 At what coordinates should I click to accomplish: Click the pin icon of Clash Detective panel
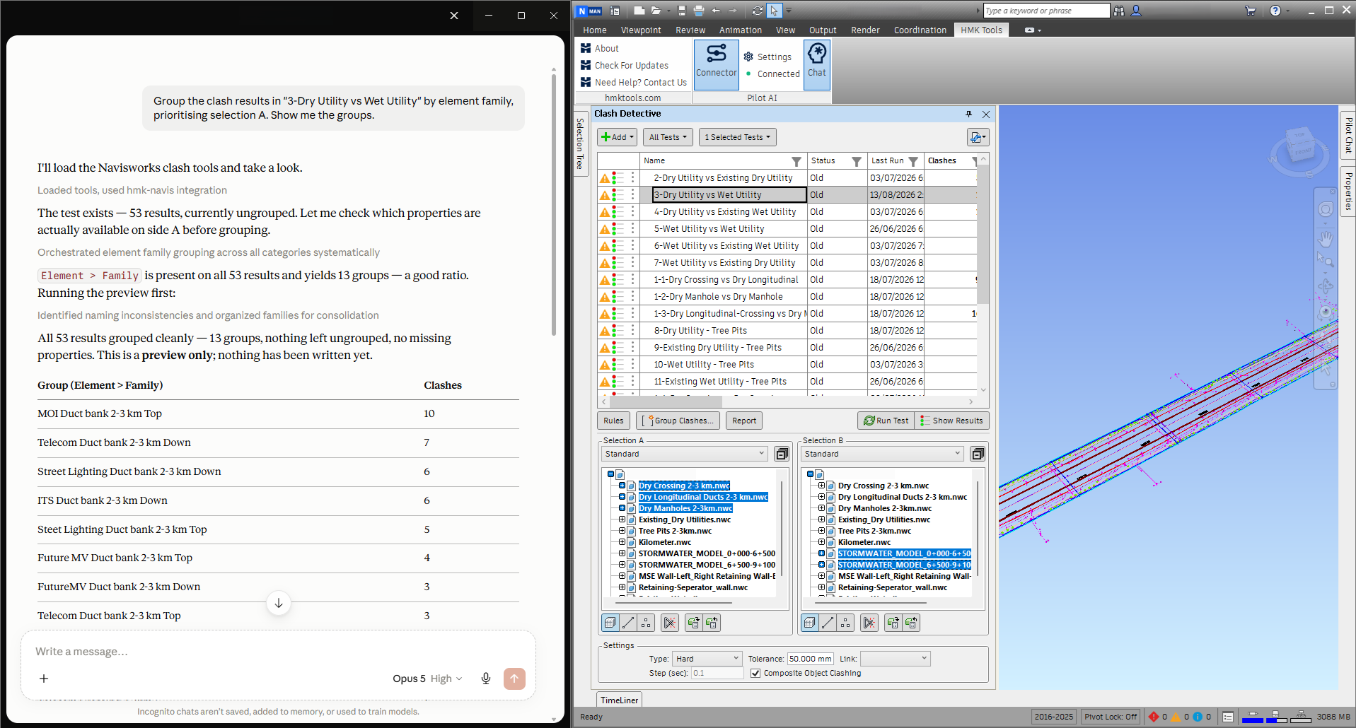pyautogui.click(x=968, y=114)
